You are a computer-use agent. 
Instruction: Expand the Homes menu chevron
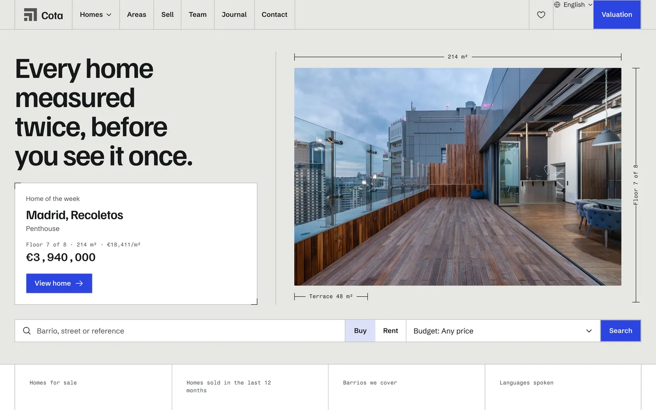tap(109, 15)
